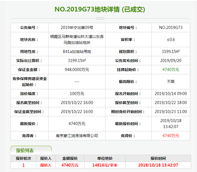Click the winner 南京豪江润滑油有限公司

pyautogui.click(x=77, y=136)
